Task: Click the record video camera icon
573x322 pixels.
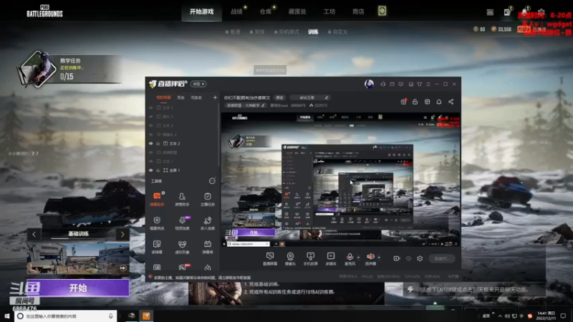Action: pyautogui.click(x=397, y=258)
